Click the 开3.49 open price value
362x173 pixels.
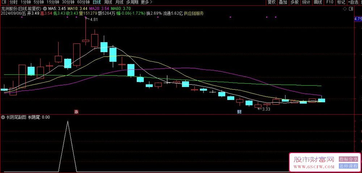point(33,13)
